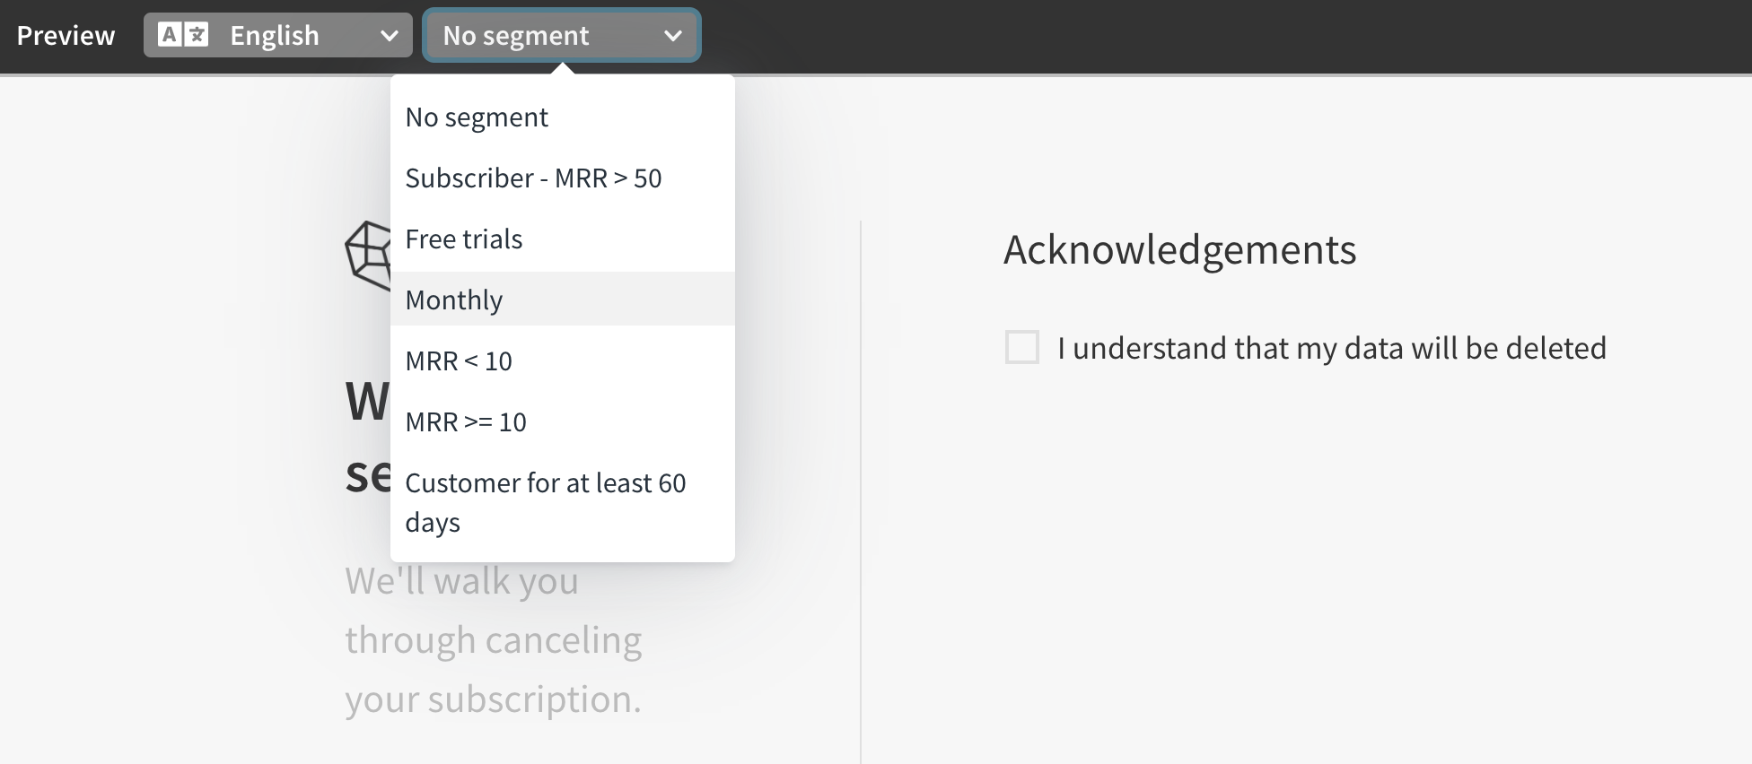Click the partially hidden bold page heading
1752x764 pixels.
click(368, 438)
